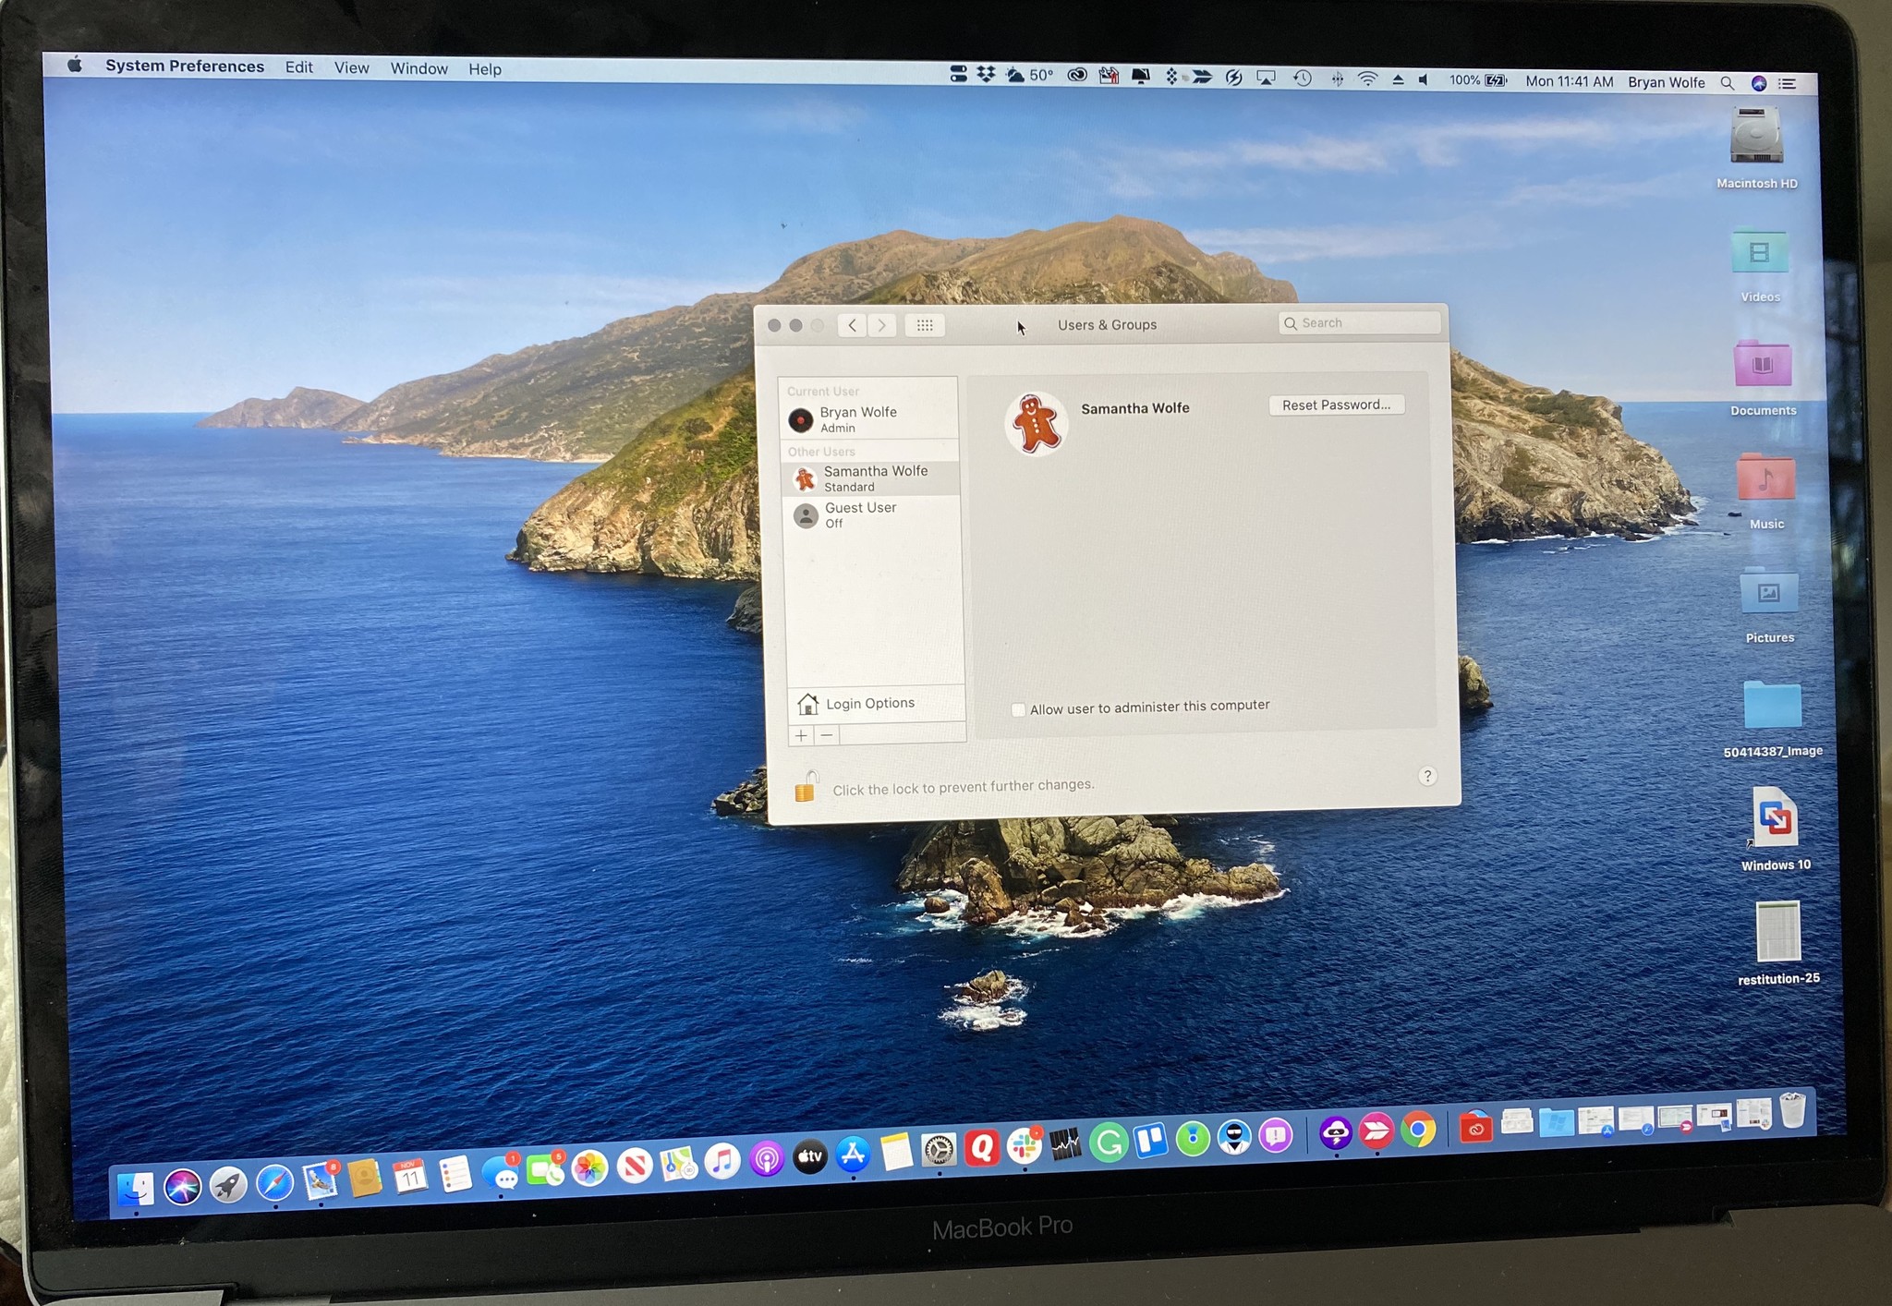
Task: Click the Wi-Fi icon in the menu bar
Action: pos(1367,79)
